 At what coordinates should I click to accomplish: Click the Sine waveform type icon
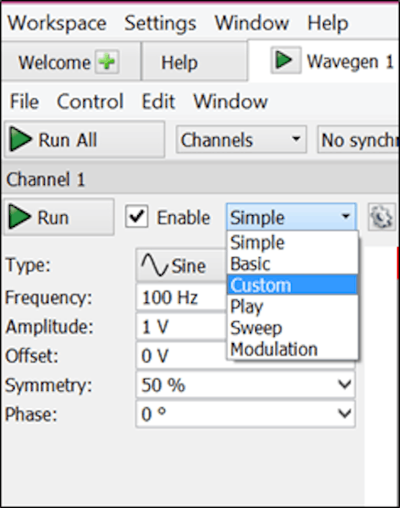[155, 265]
